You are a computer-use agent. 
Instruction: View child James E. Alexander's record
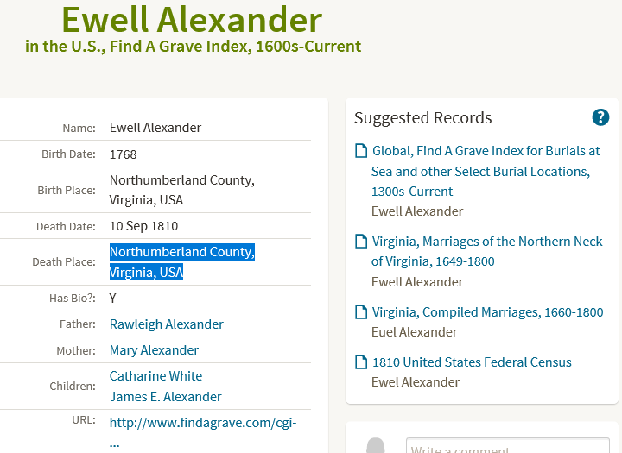[165, 397]
